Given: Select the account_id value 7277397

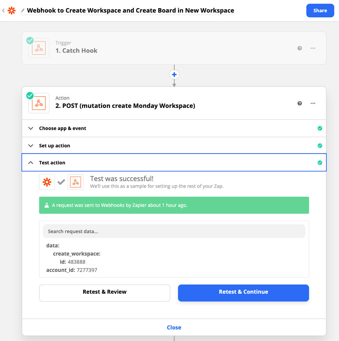Looking at the screenshot, I should pyautogui.click(x=87, y=270).
